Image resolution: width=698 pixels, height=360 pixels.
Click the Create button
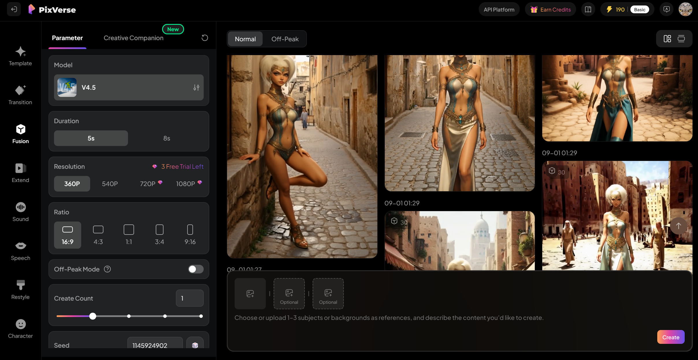point(671,337)
